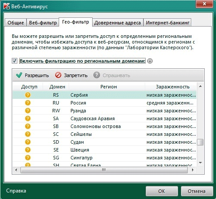Click access status icon for Россия row
Viewport: 216px width, 199px height.
point(28,103)
